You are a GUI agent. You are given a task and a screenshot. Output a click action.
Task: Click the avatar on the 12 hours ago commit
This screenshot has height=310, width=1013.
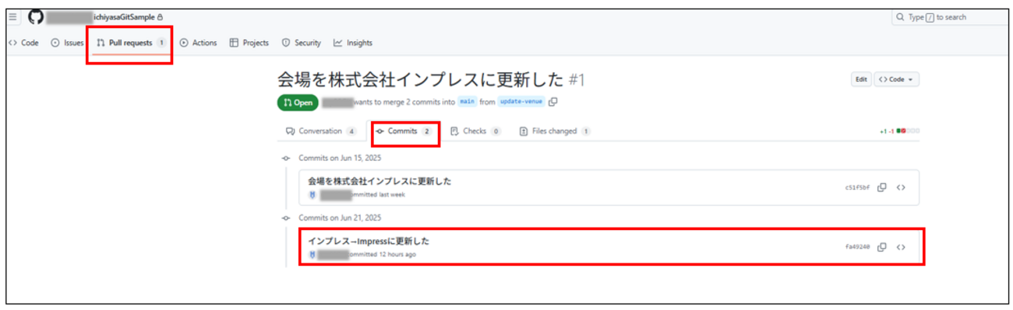[312, 254]
